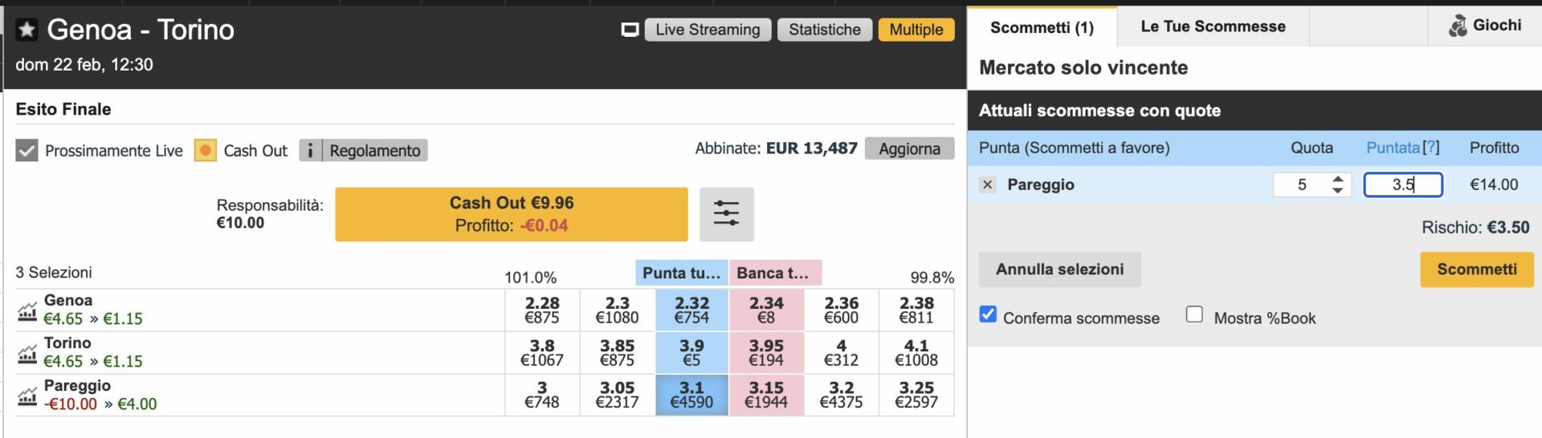The width and height of the screenshot is (1542, 438).
Task: Select the Scommetti (1) tab
Action: point(1041,27)
